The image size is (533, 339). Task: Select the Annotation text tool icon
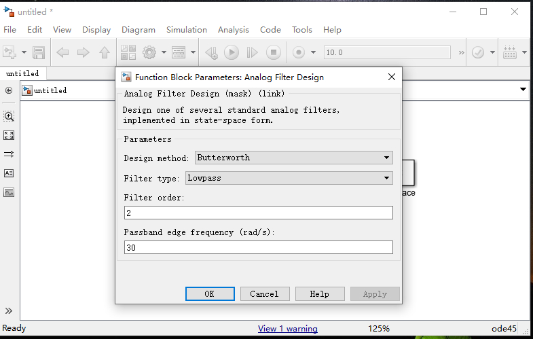coord(9,173)
